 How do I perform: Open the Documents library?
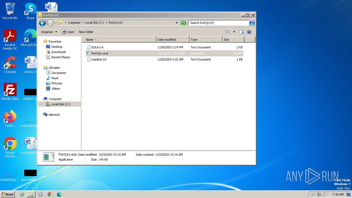pyautogui.click(x=59, y=73)
